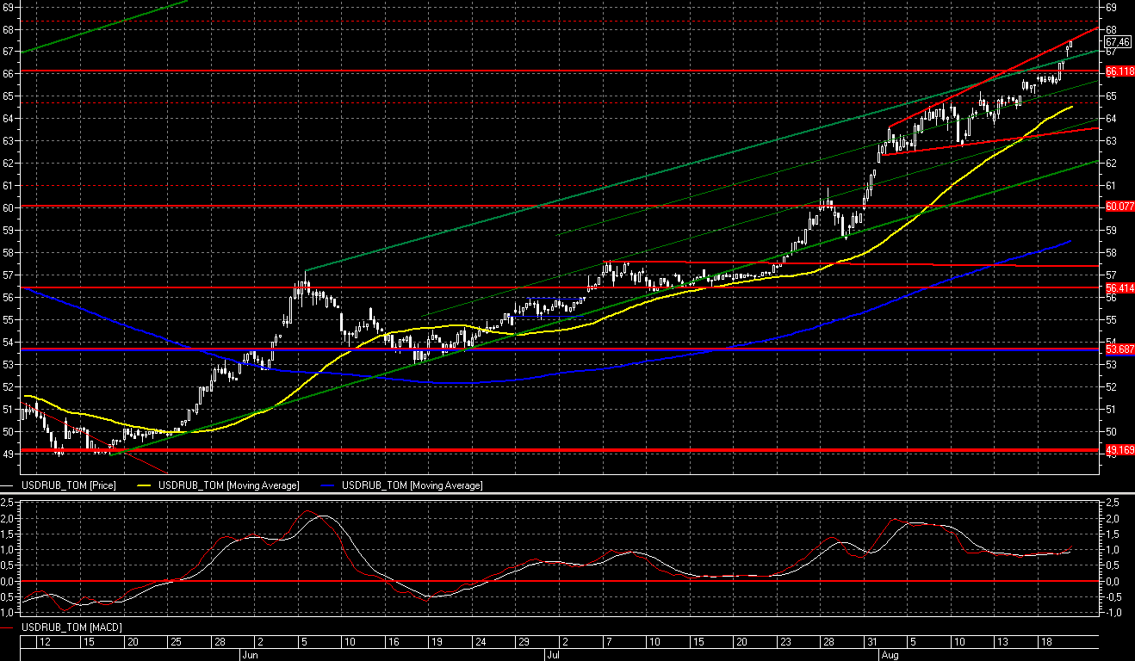Viewport: 1135px width, 661px height.
Task: Click the Jun month label on time axis
Action: 249,655
